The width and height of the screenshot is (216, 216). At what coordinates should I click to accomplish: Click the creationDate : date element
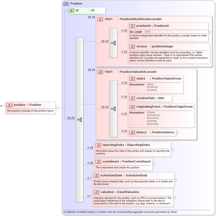(x=150, y=98)
